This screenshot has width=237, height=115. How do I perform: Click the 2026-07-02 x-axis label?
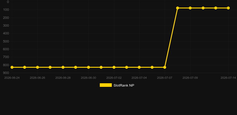[x=114, y=78]
